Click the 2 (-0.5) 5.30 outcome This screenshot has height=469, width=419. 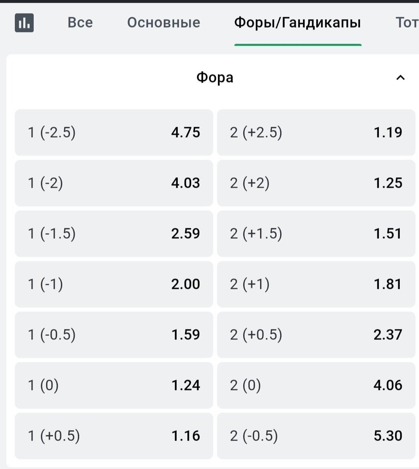tap(316, 436)
